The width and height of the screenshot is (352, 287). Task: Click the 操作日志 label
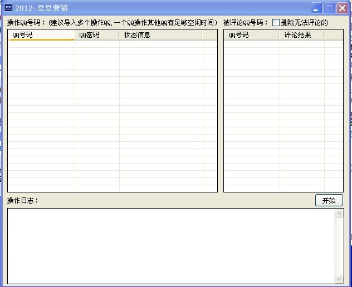tap(23, 200)
